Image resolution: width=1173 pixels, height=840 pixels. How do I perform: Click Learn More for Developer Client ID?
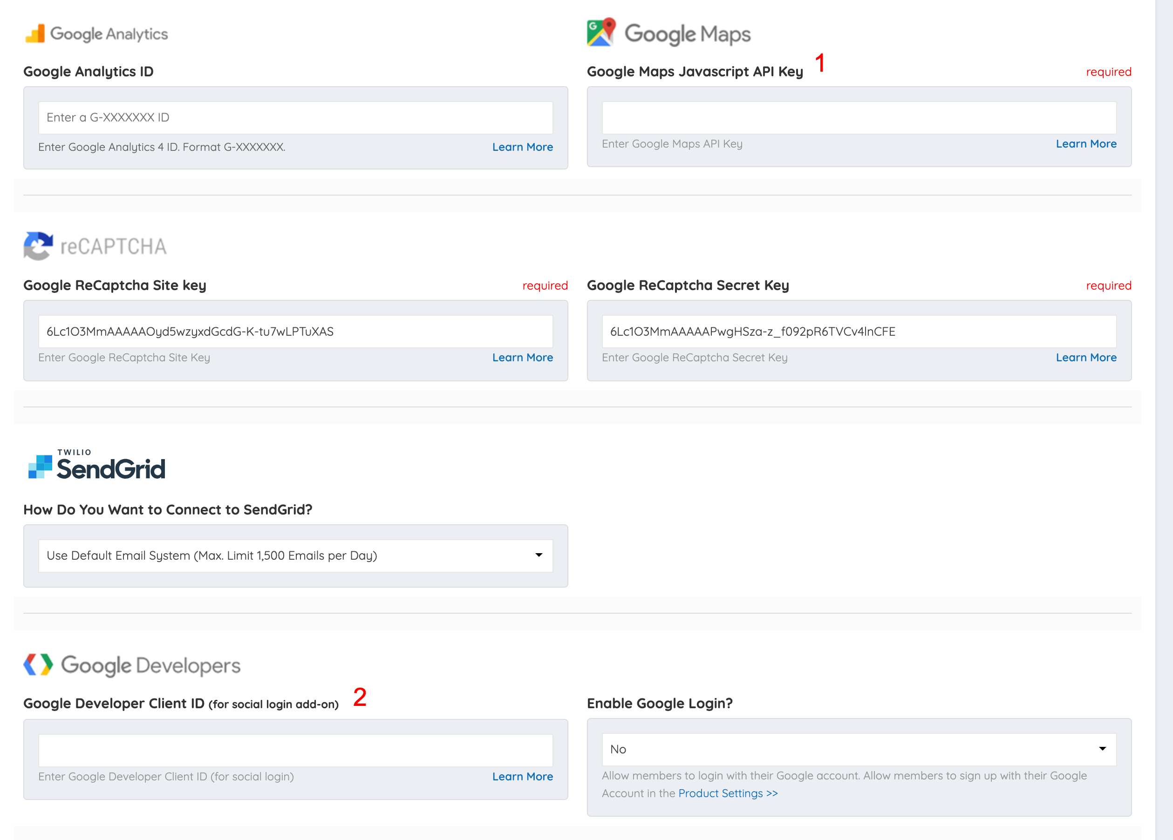[522, 776]
